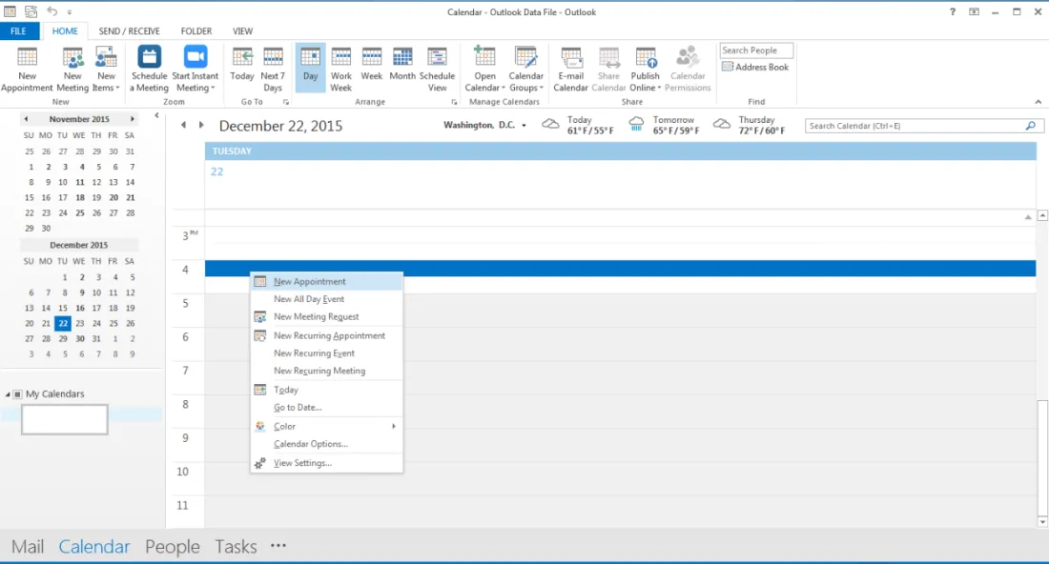This screenshot has width=1049, height=564.
Task: Show the Next 7 Days view
Action: tap(273, 69)
